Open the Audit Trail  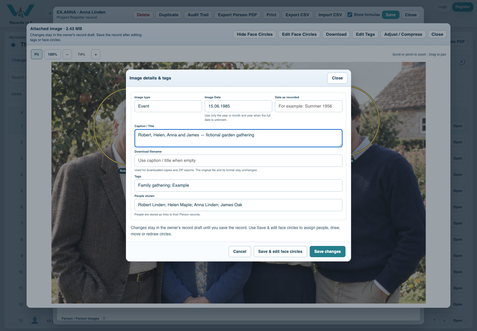[198, 15]
